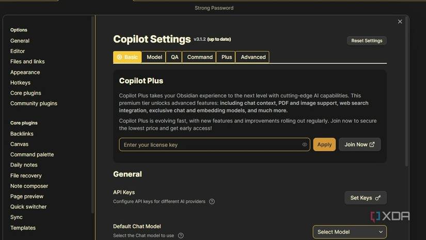
Task: Go to the Plus tab
Action: pos(227,57)
